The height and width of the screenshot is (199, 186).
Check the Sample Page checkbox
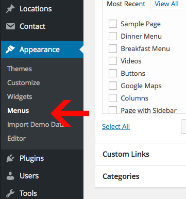(113, 24)
